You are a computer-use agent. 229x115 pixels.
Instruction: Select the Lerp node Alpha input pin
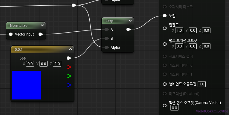[x=107, y=47]
